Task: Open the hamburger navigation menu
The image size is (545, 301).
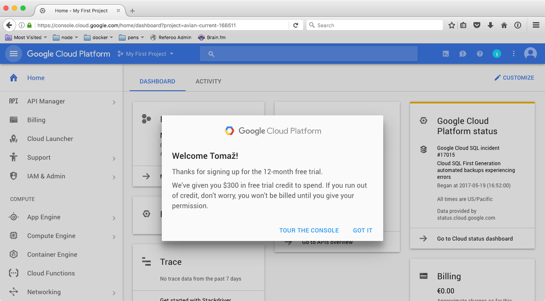Action: pyautogui.click(x=14, y=54)
